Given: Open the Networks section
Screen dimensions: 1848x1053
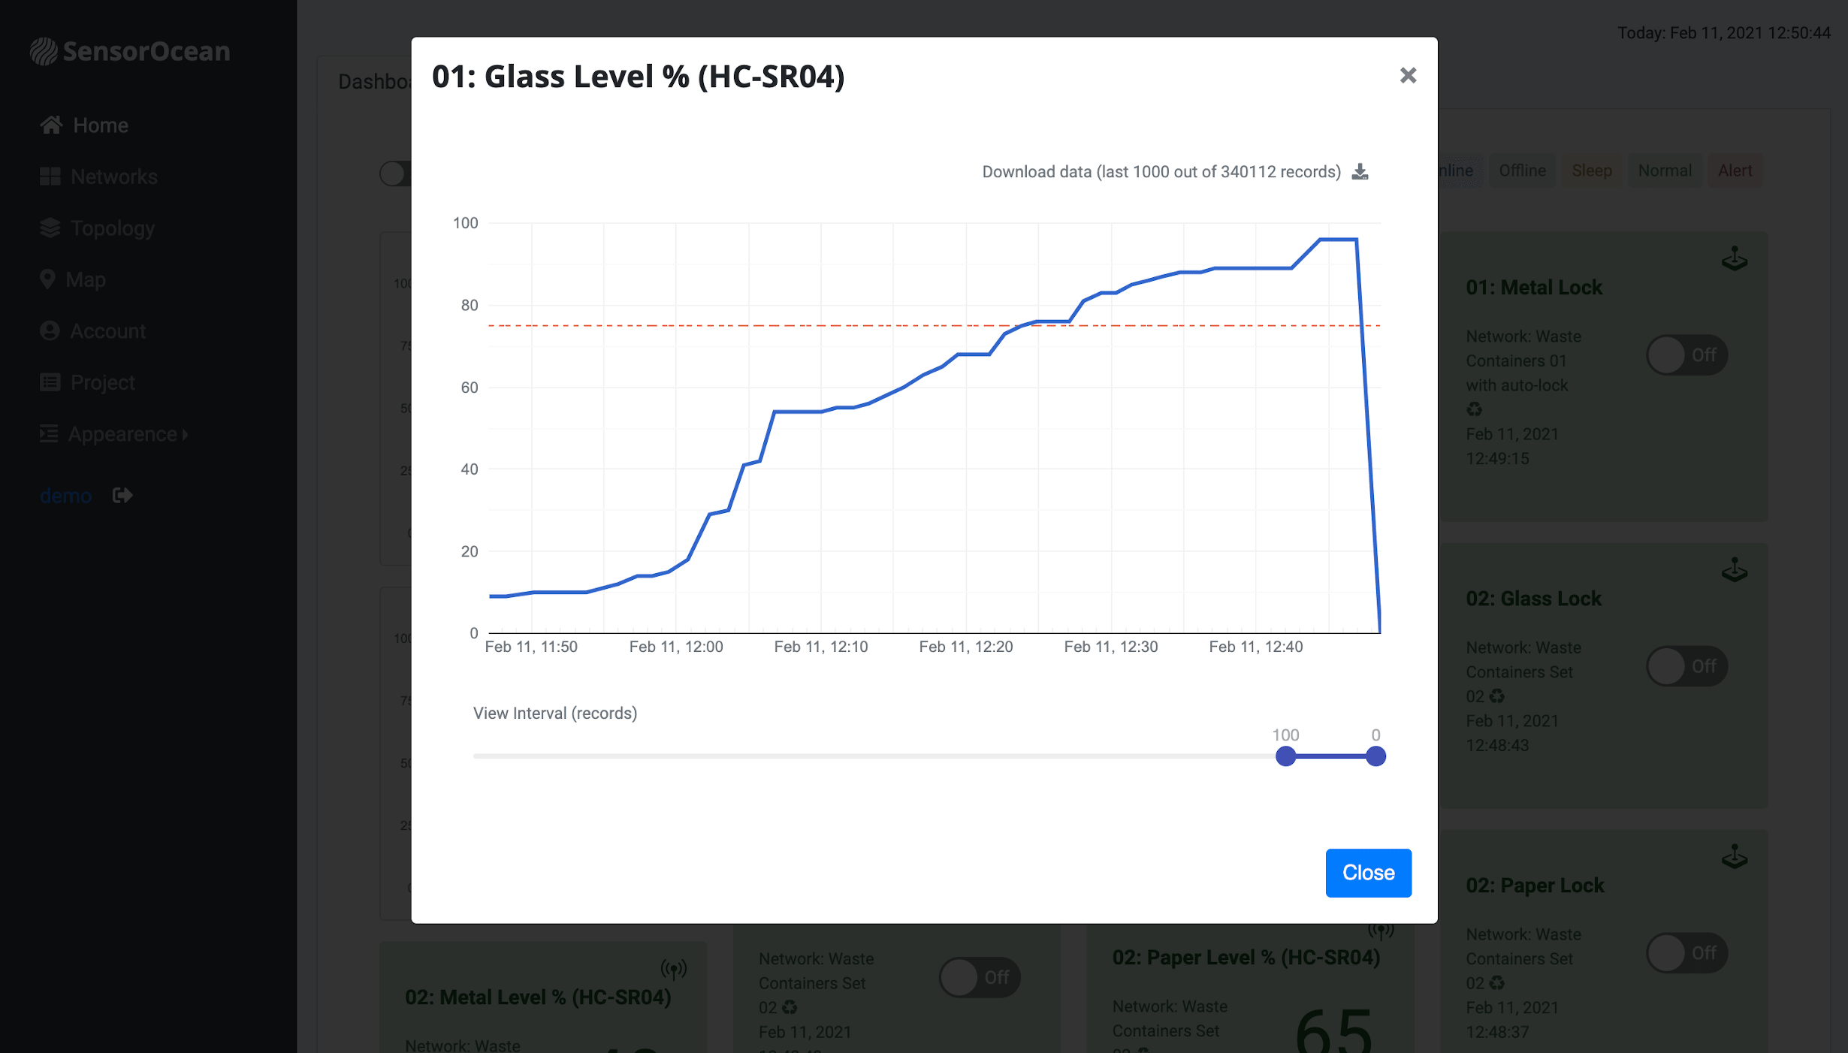Looking at the screenshot, I should point(113,177).
